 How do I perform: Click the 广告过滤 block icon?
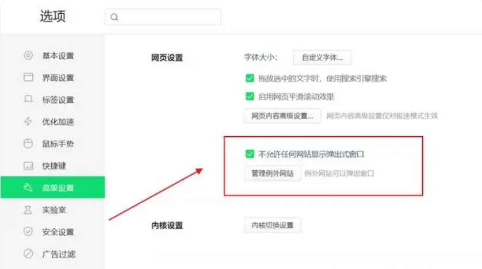[28, 253]
